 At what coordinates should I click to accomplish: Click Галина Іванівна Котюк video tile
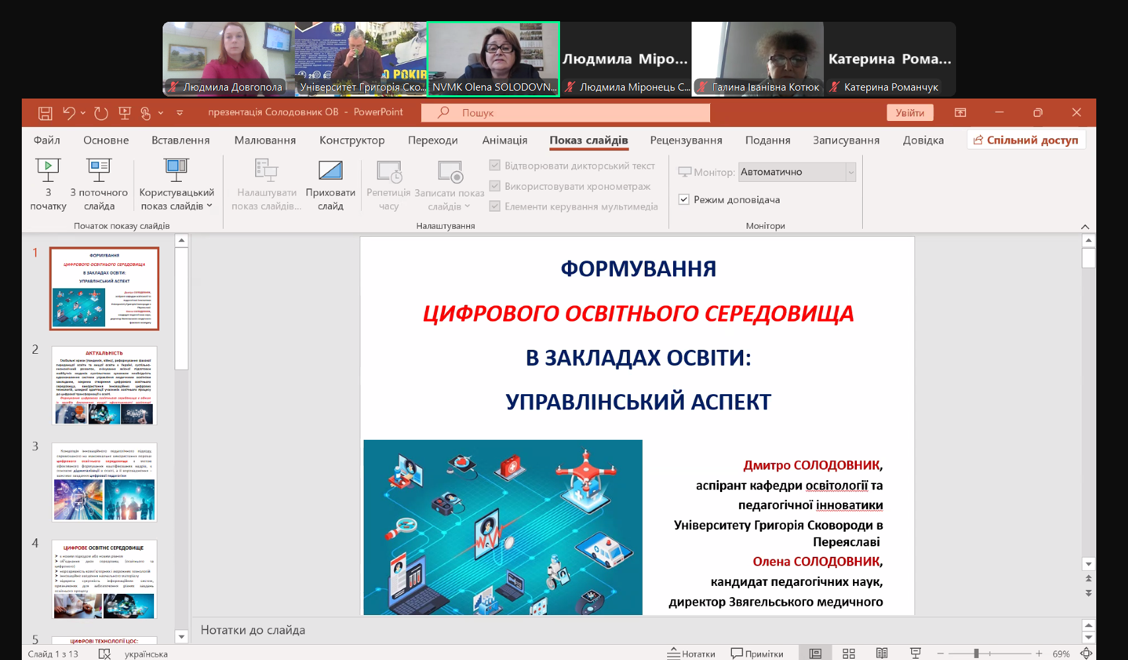click(x=758, y=59)
